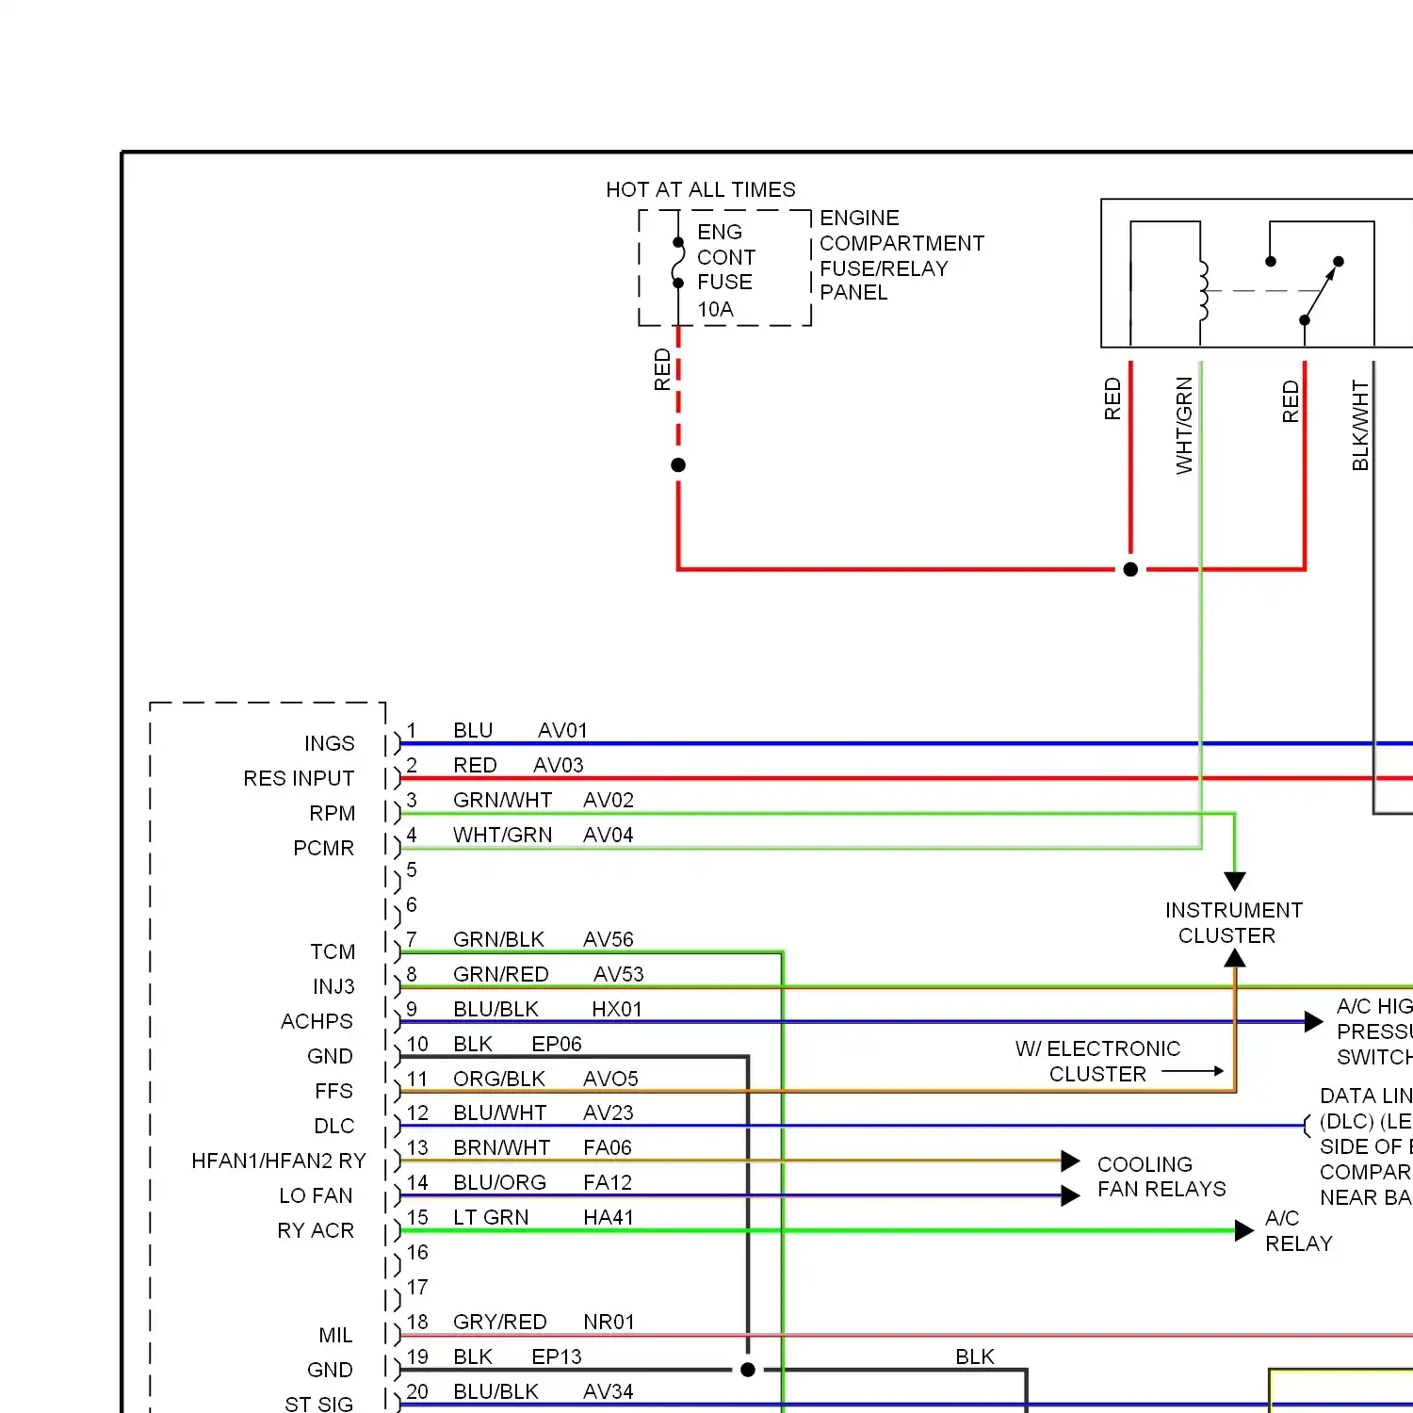
Task: Select the ENG CONT FUSE 10A label
Action: [725, 270]
